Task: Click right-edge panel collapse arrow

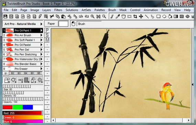Action: pos(193,85)
